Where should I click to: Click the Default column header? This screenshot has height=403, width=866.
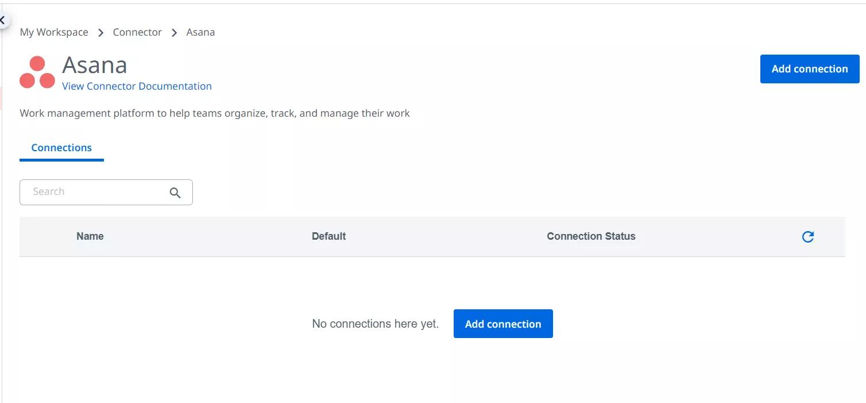click(328, 236)
